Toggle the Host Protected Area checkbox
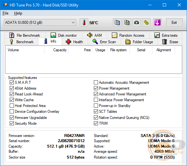The width and height of the screenshot is (187, 166). pos(12,106)
